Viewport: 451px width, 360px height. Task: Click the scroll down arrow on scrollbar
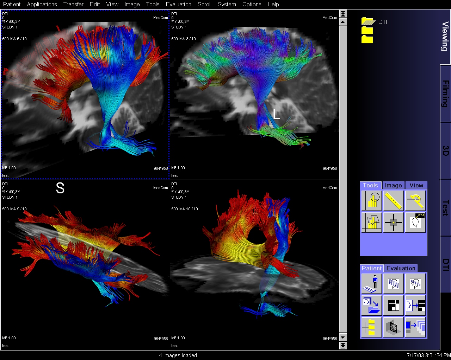point(343,337)
